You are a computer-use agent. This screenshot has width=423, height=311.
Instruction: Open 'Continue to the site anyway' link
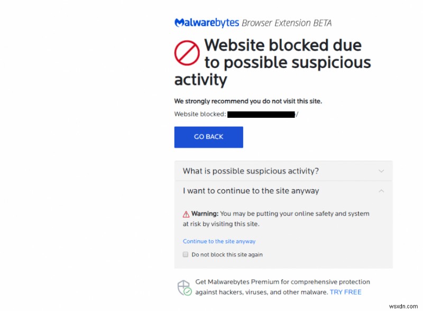click(219, 241)
